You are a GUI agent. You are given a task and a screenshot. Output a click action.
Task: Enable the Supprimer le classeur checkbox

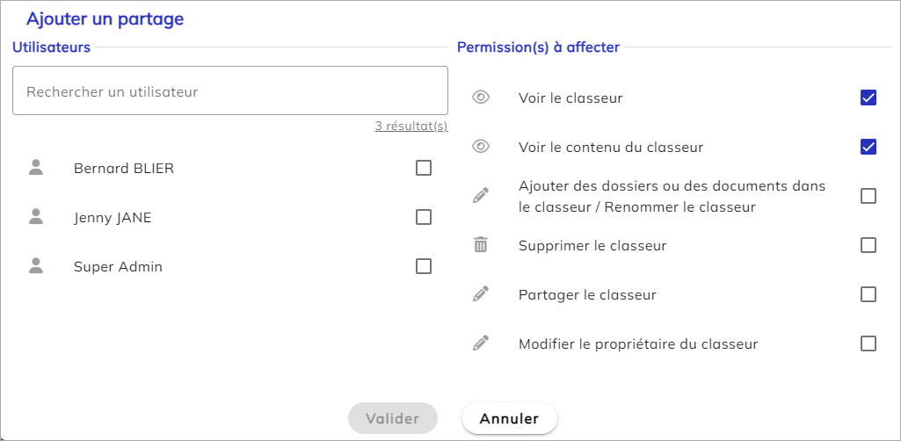coord(868,245)
